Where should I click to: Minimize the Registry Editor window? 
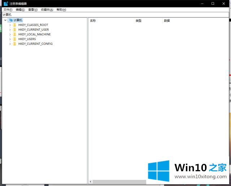pyautogui.click(x=202, y=4)
